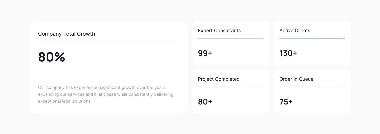Click the line starting "expanding our services"
380x134 pixels.
coord(106,94)
